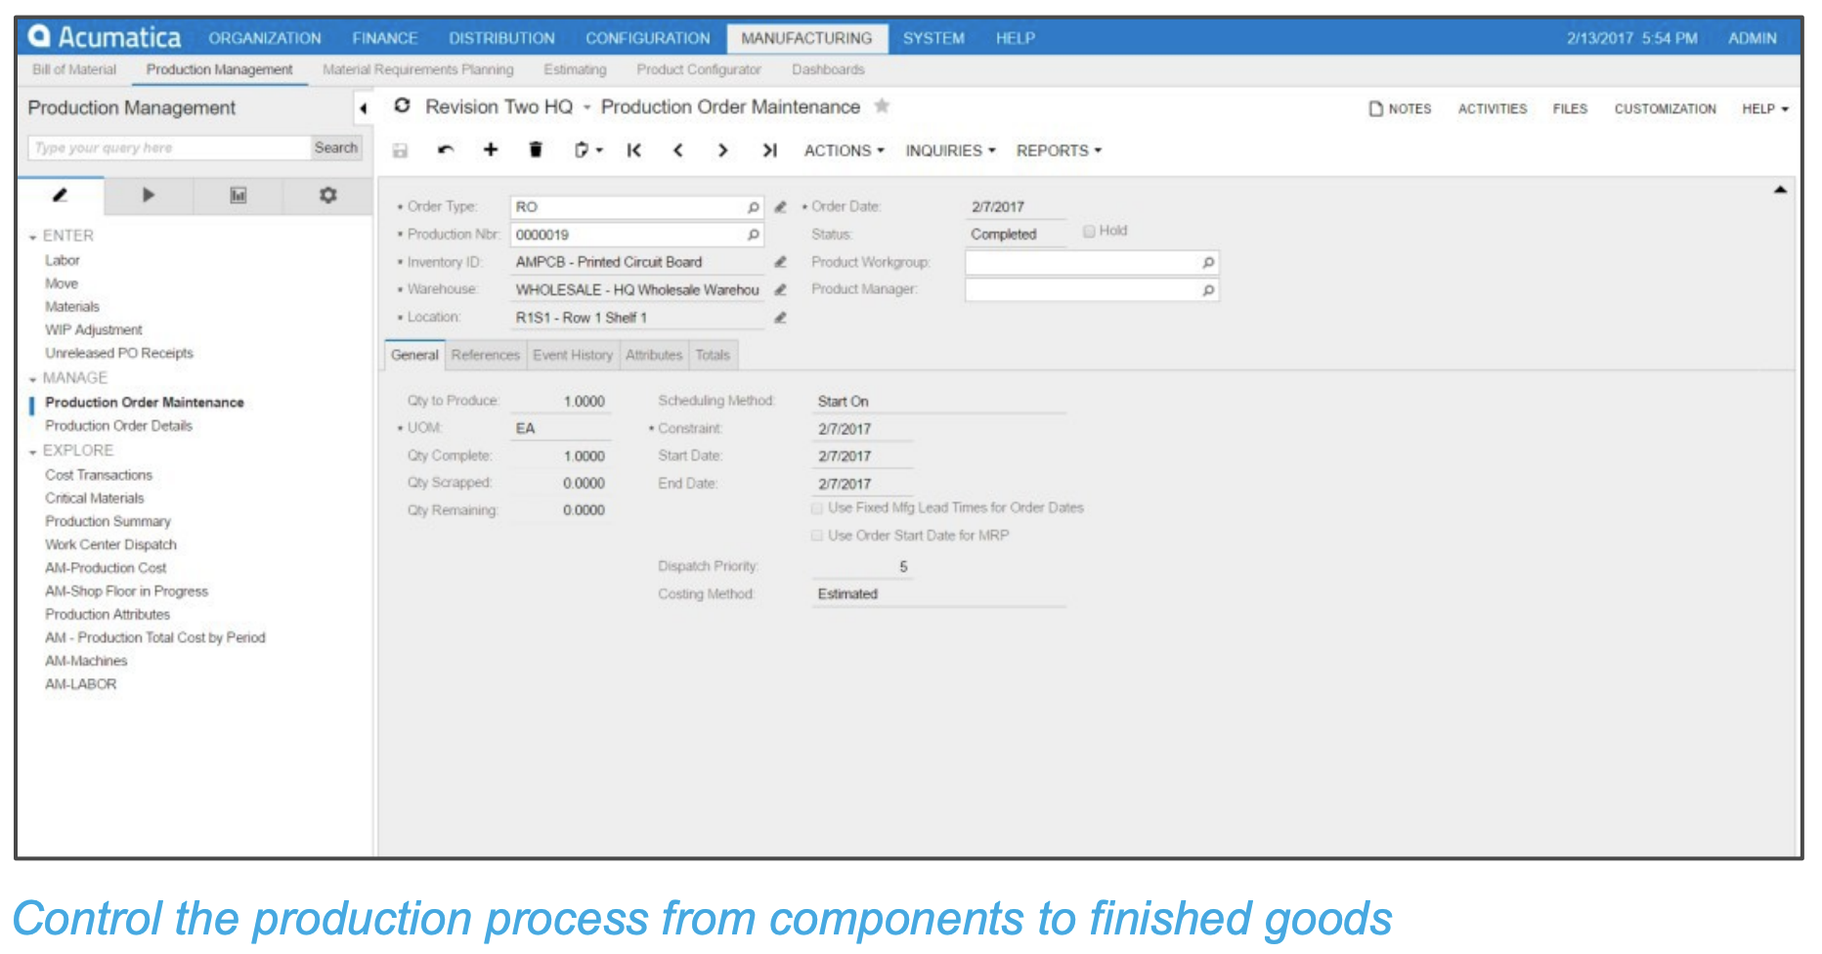Image resolution: width=1822 pixels, height=954 pixels.
Task: Click the Search button
Action: 335,148
